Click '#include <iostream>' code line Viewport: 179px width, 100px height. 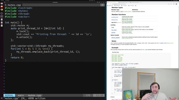(19, 8)
